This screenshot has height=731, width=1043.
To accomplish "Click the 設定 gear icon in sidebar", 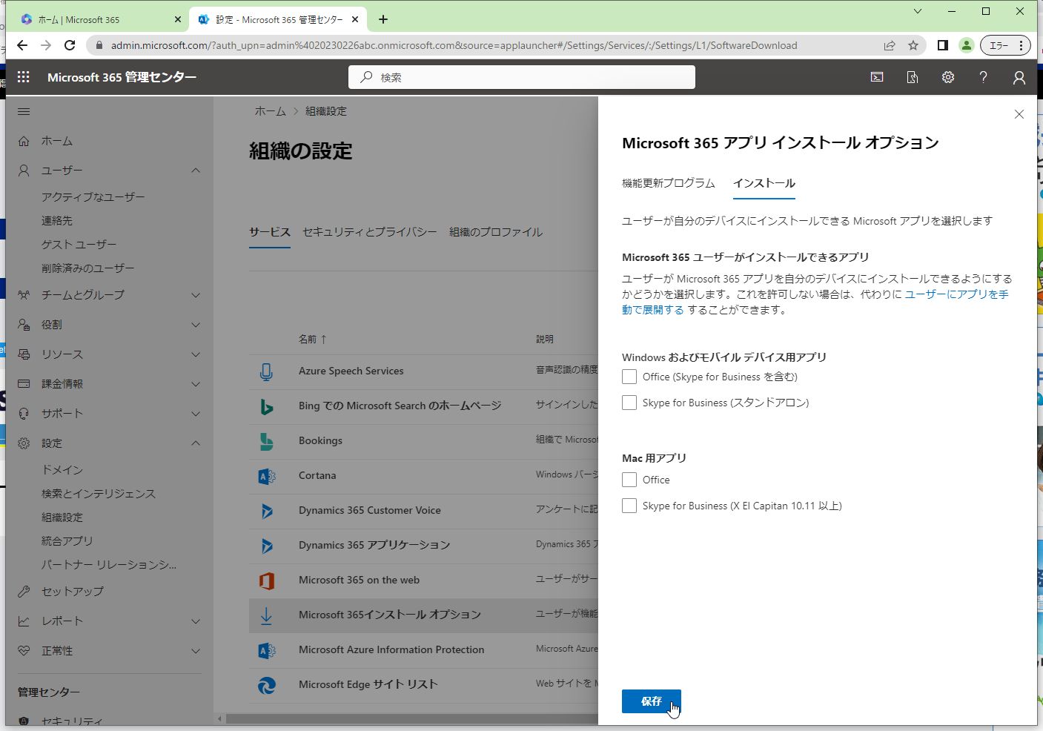I will point(24,443).
